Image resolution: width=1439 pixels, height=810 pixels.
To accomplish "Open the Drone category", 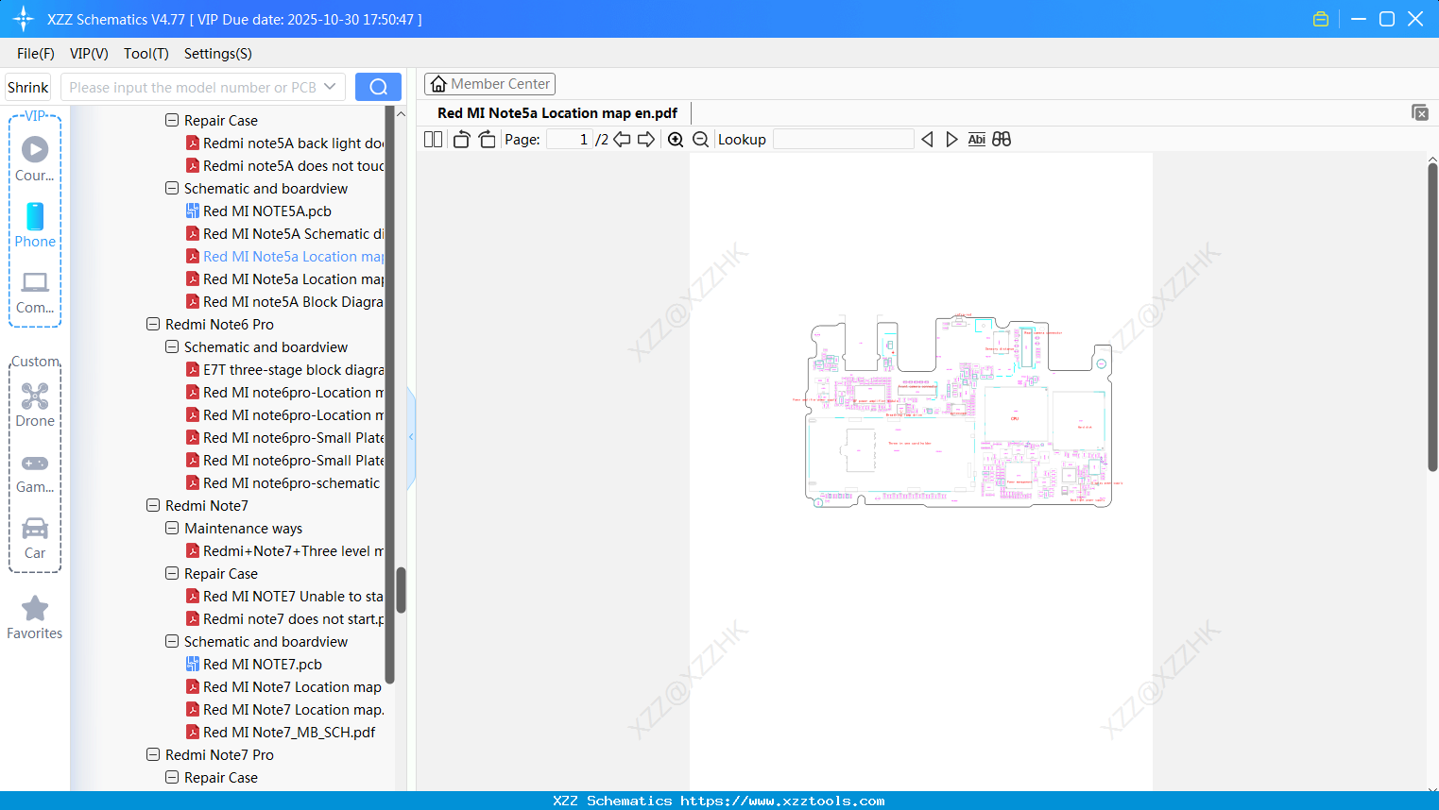I will (x=35, y=404).
